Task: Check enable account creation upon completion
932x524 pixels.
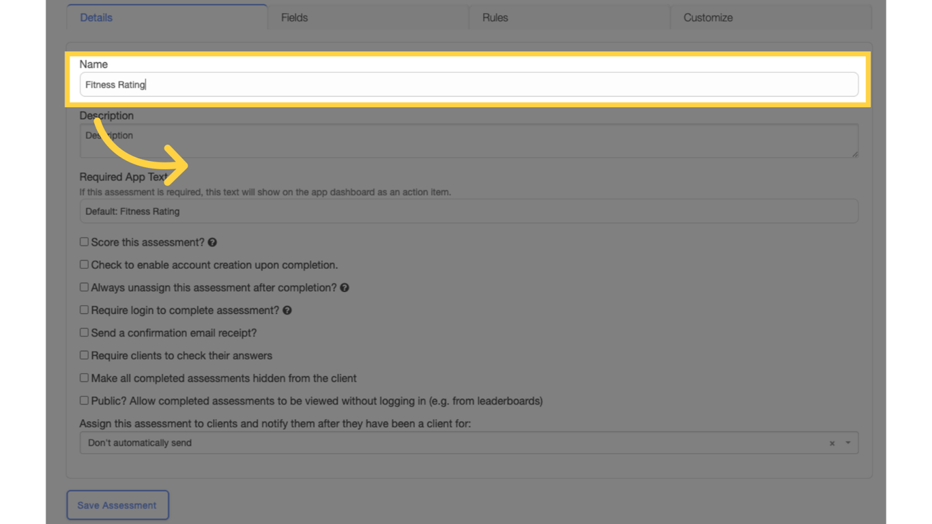Action: click(84, 264)
